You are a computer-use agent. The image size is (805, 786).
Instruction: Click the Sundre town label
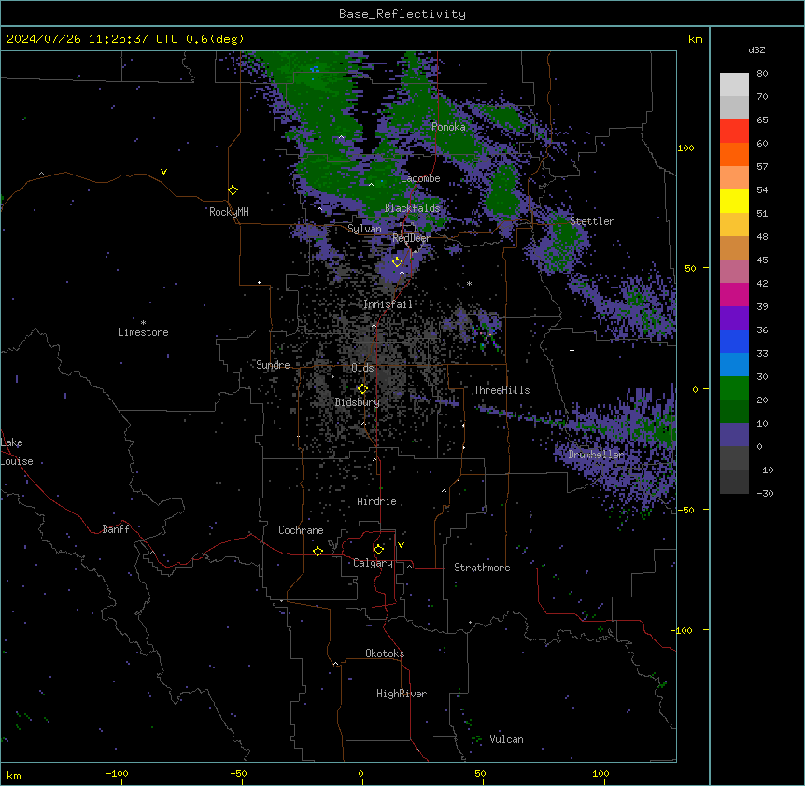273,365
